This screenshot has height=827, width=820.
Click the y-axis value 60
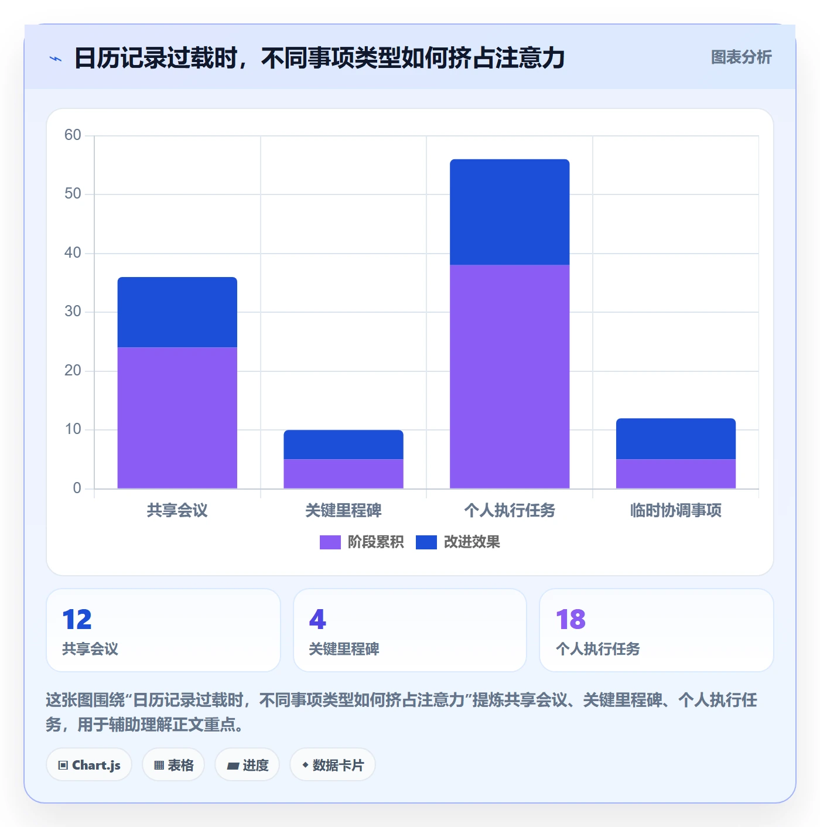coord(73,135)
